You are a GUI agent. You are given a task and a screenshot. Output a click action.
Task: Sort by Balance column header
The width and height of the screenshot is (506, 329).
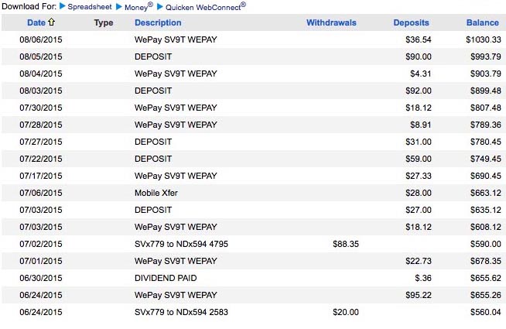(x=483, y=22)
